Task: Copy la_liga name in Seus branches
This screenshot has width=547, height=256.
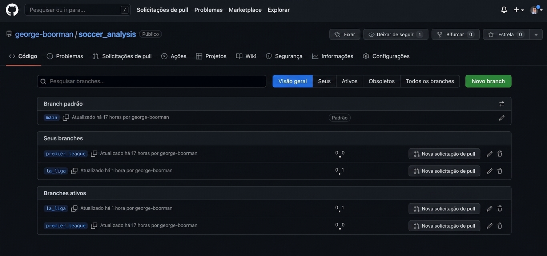Action: pos(74,171)
